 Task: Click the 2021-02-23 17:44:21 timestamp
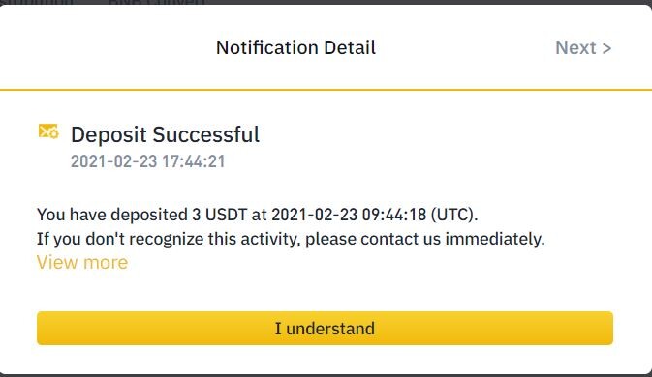point(147,161)
